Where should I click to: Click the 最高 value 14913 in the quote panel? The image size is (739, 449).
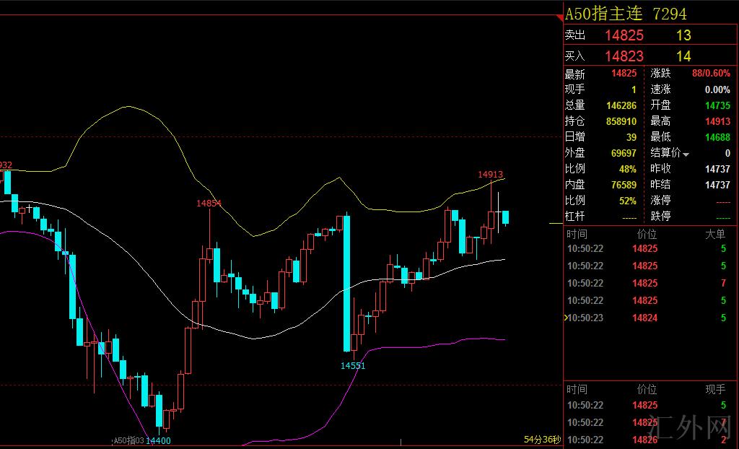coord(717,121)
